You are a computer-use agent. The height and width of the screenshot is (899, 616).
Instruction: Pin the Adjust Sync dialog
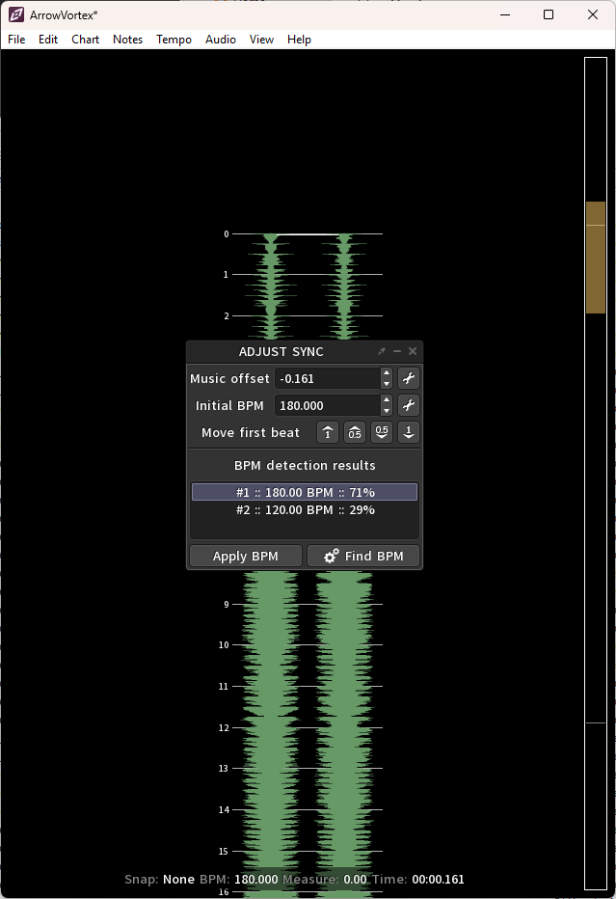[382, 351]
